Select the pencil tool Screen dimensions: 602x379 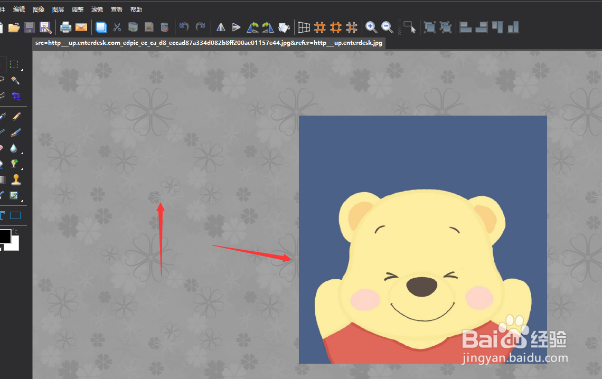point(16,116)
